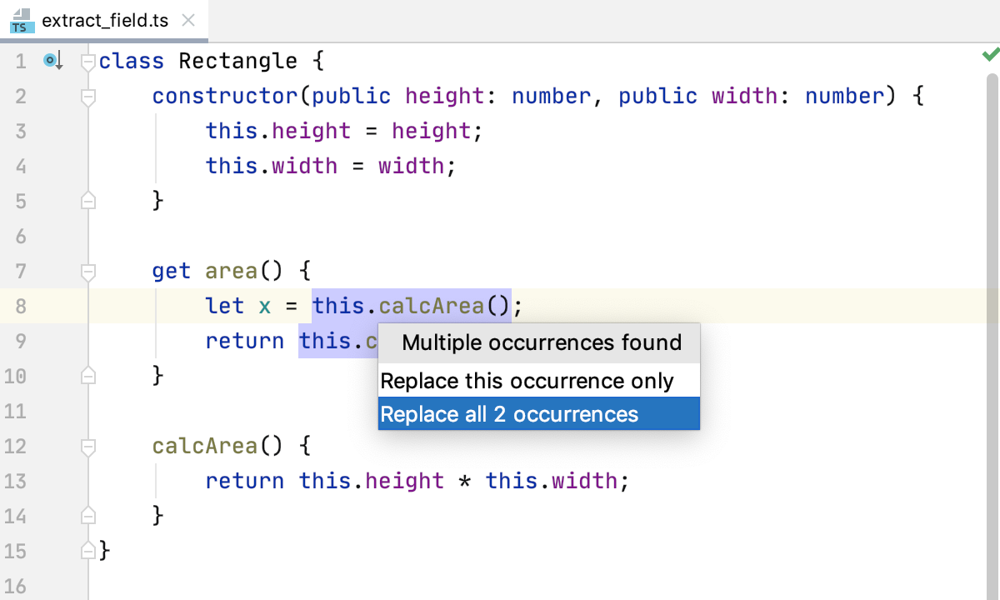
Task: Click the highlighted this.calcArea() expression
Action: click(410, 306)
